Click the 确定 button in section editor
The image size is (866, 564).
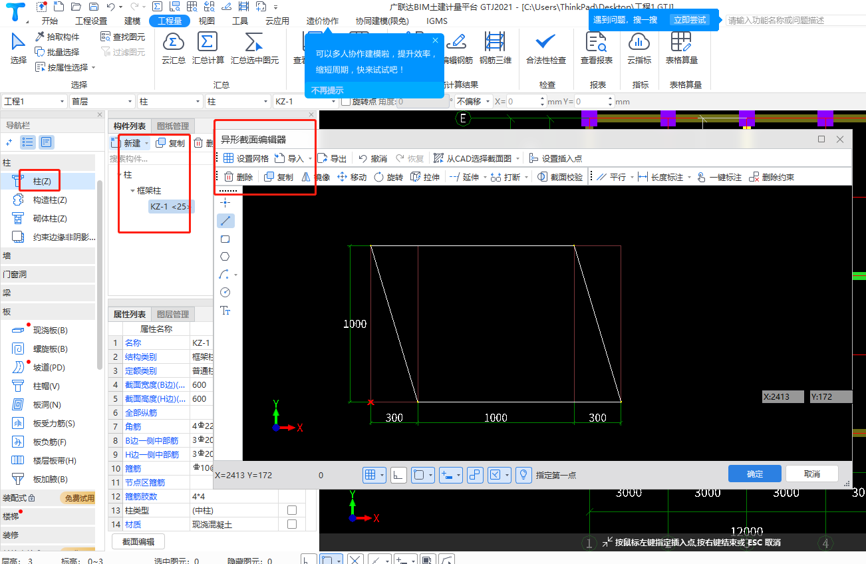click(x=755, y=474)
